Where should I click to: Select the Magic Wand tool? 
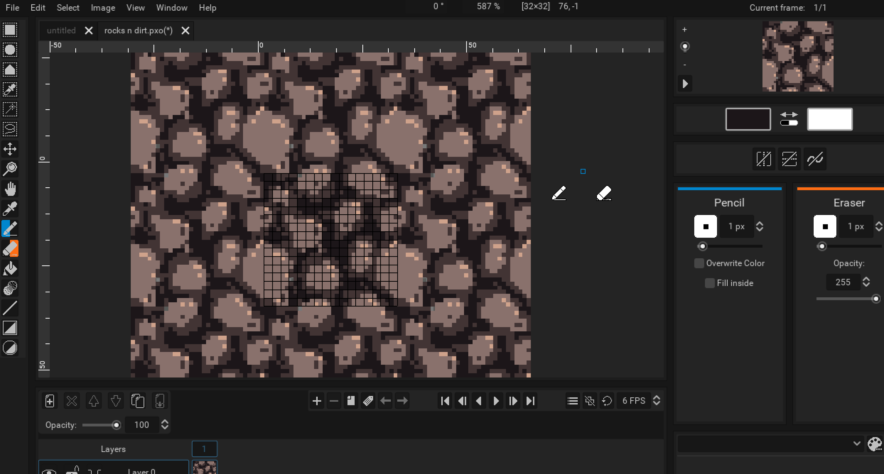point(10,110)
